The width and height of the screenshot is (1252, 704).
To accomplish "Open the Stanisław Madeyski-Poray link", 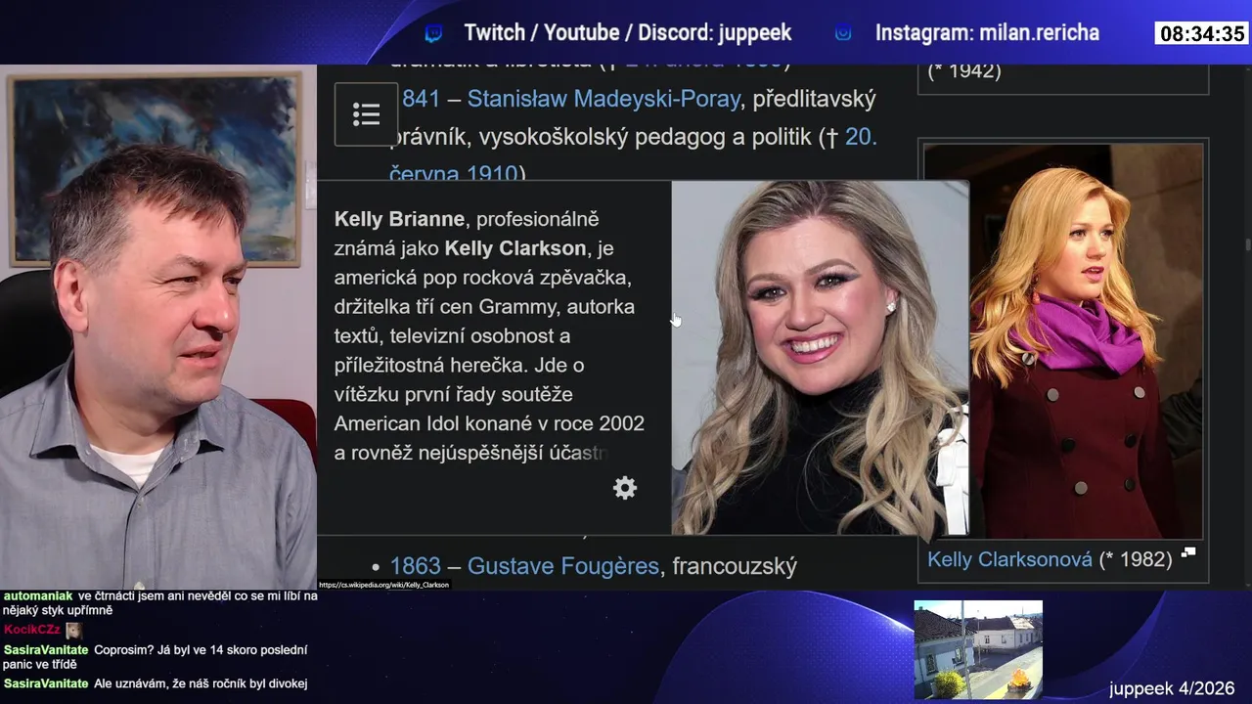I will point(604,99).
